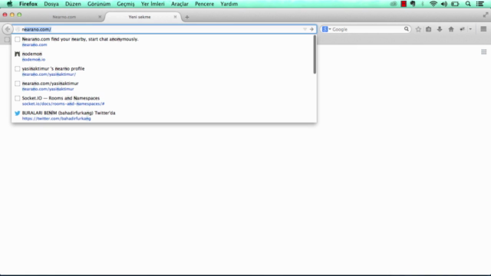
Task: Expand the dropdown next to share icon
Action: [470, 29]
